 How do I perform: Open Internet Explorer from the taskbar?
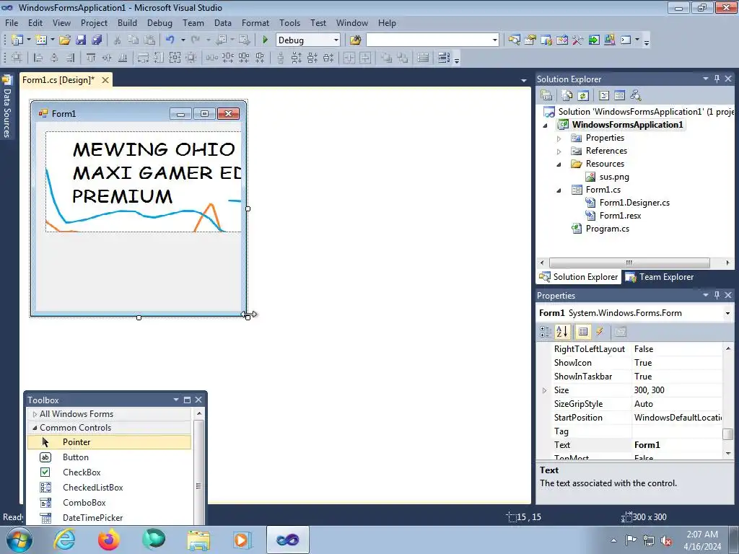coord(64,540)
